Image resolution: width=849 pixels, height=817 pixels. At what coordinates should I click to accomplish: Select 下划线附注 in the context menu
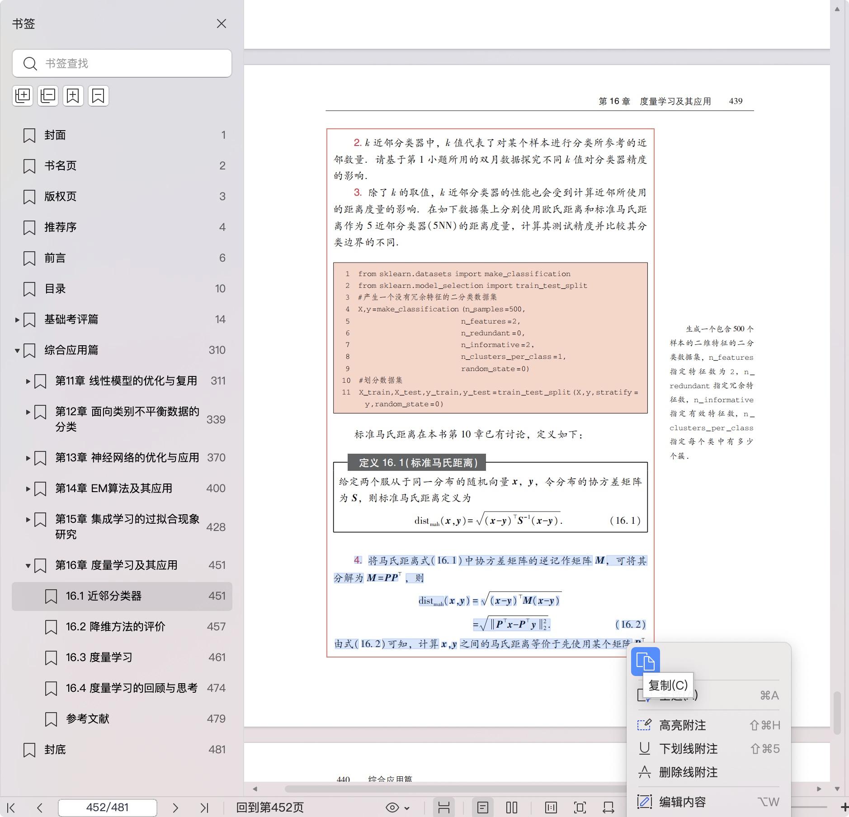[x=688, y=749]
